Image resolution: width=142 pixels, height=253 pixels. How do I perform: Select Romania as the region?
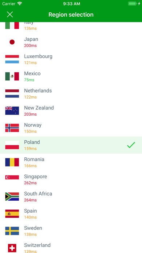(x=71, y=162)
